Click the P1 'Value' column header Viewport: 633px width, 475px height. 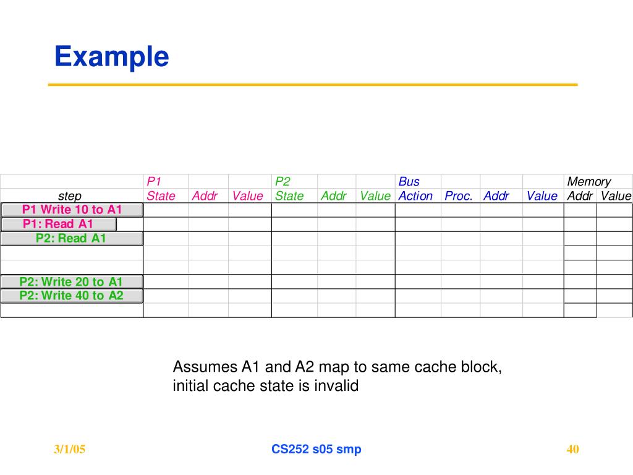(247, 196)
